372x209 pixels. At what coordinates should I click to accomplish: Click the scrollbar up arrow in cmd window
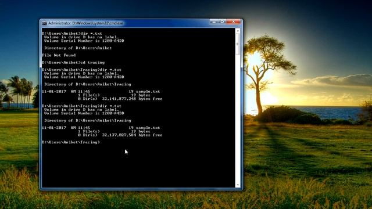coord(238,31)
